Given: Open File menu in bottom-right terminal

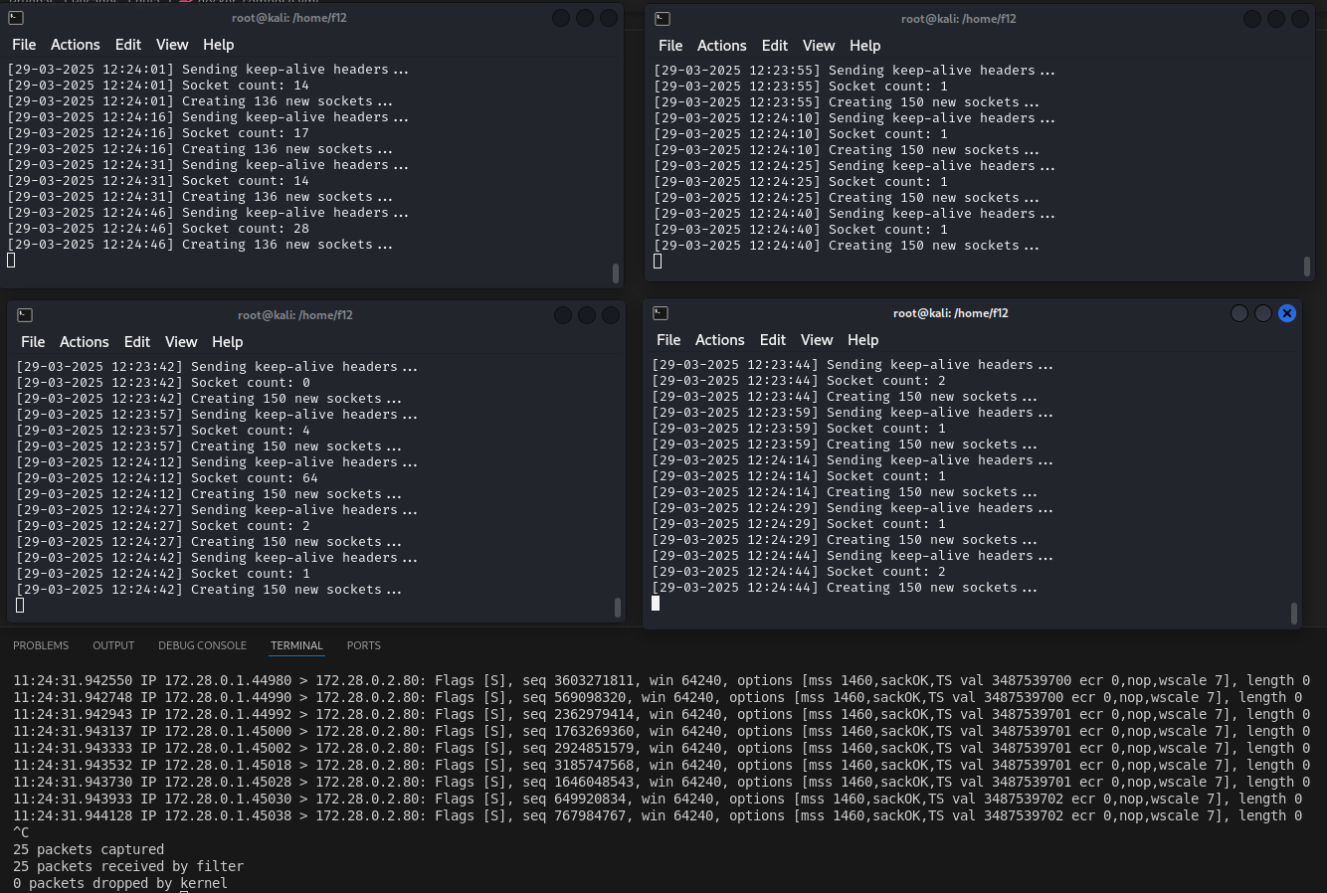Looking at the screenshot, I should (x=668, y=340).
